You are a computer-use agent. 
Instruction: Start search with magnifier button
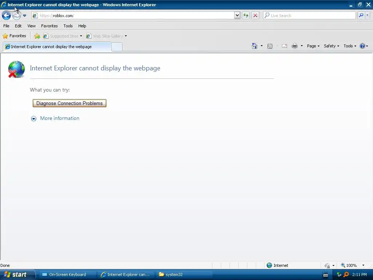coord(361,15)
